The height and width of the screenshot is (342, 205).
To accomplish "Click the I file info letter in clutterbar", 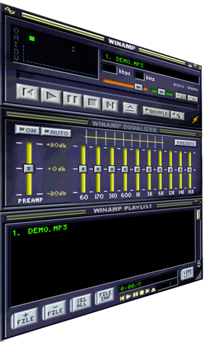I will pos(17,45).
